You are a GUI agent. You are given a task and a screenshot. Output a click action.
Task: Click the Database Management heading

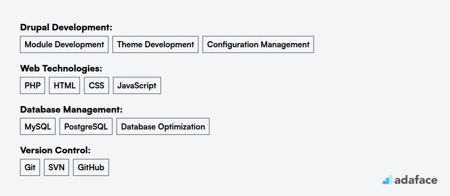pos(71,110)
